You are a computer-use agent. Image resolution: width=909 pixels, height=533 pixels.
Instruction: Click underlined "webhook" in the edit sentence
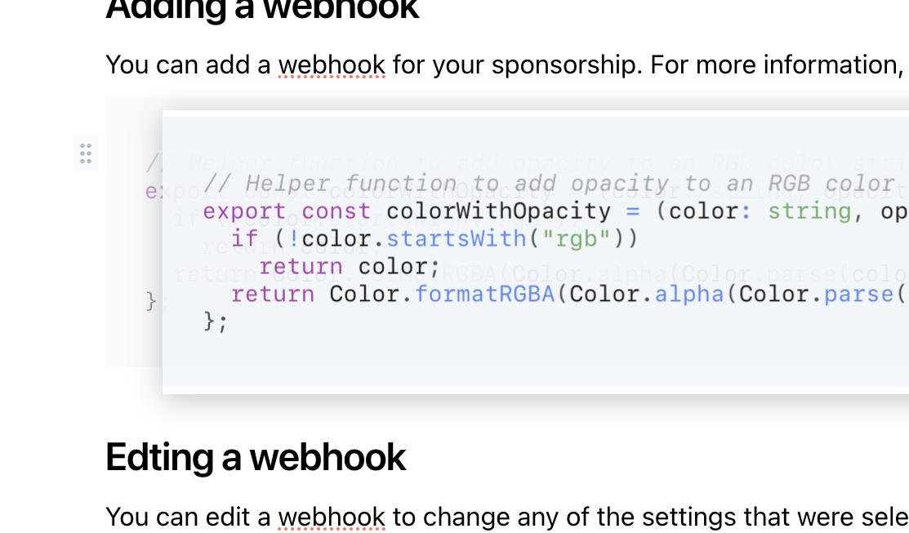(x=332, y=517)
